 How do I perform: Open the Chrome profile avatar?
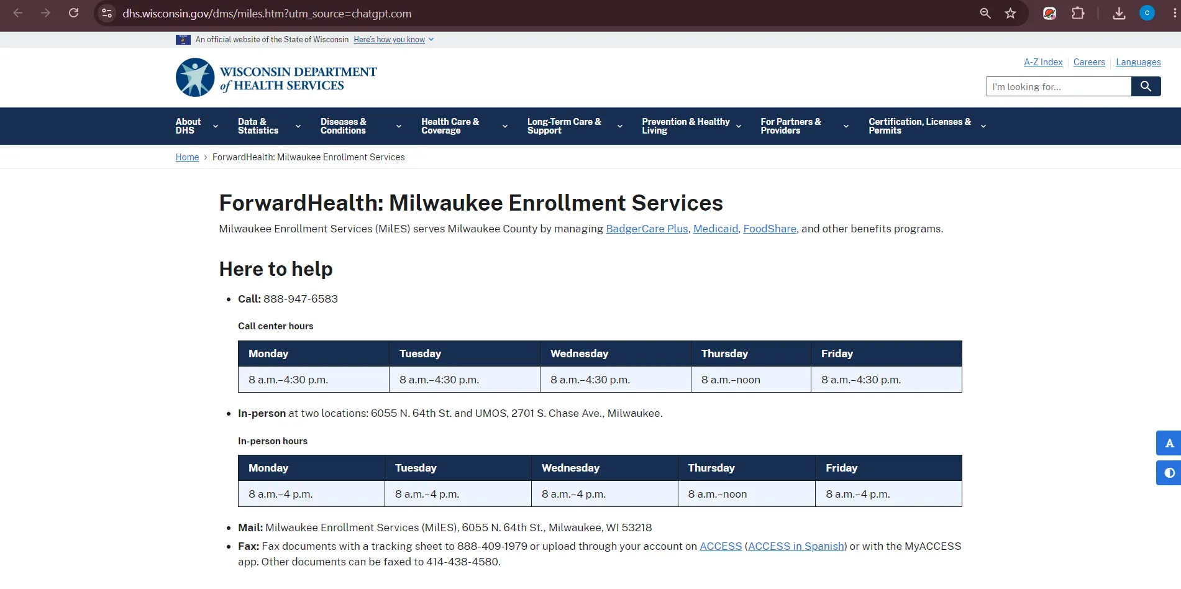point(1147,13)
